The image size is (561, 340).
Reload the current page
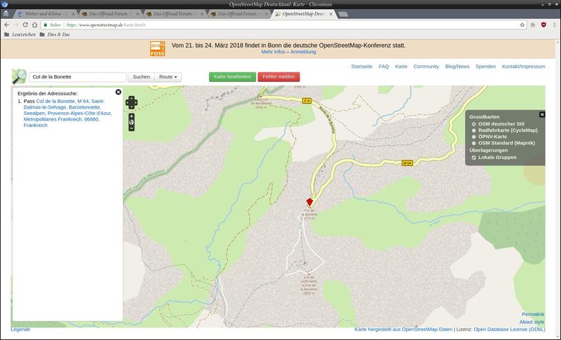25,25
